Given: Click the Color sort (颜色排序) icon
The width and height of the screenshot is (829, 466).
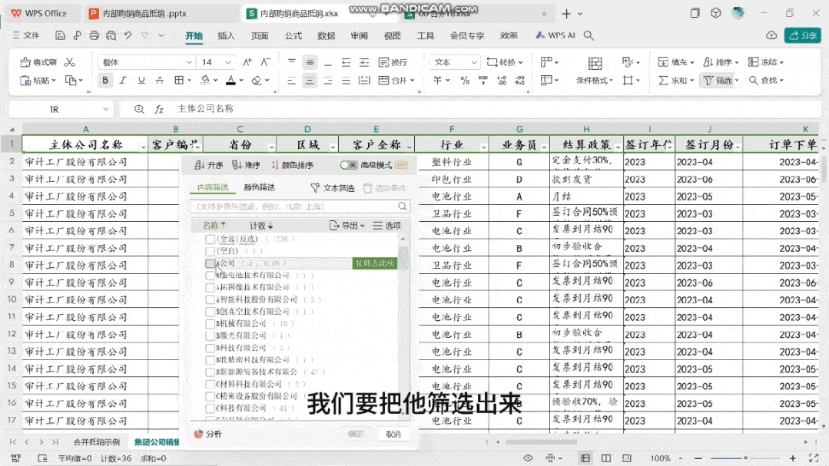Looking at the screenshot, I should click(275, 165).
